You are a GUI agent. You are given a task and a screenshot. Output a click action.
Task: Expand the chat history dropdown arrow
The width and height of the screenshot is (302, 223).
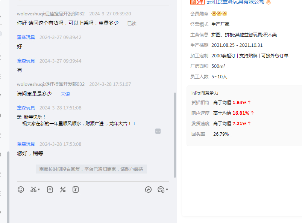[167, 190]
